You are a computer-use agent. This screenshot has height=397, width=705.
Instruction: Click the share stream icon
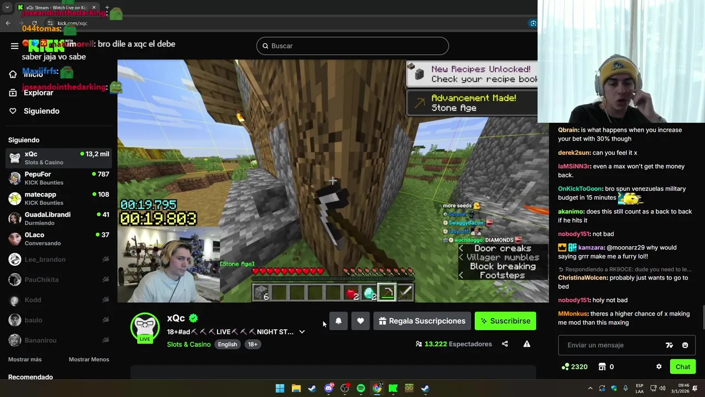pos(505,344)
